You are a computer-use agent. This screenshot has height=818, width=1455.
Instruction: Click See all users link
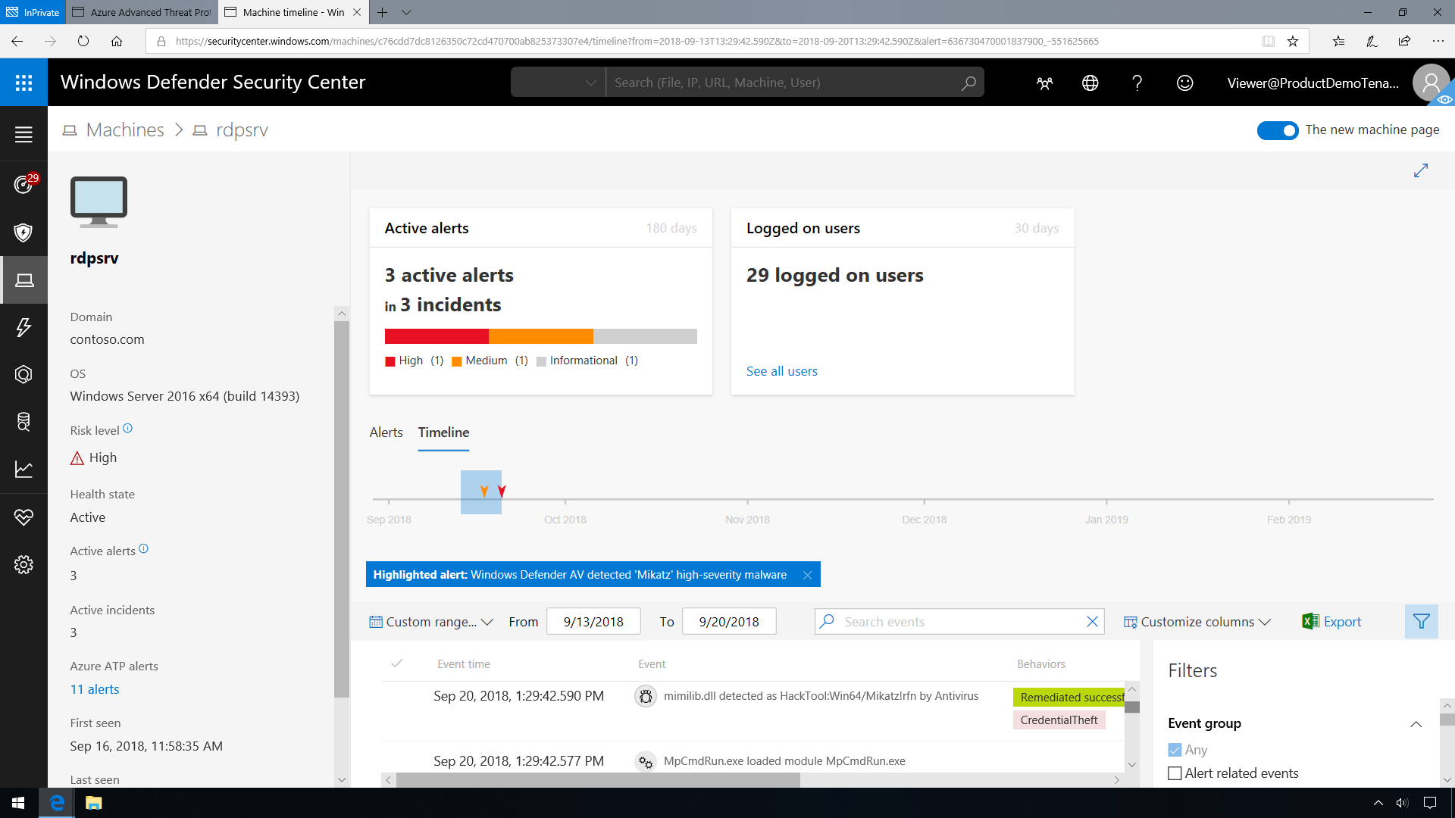(783, 370)
